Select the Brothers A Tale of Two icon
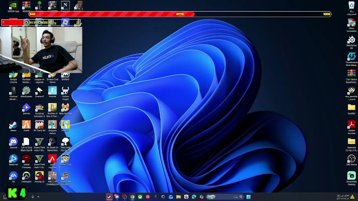 (52, 111)
